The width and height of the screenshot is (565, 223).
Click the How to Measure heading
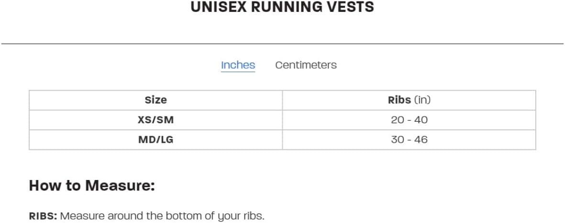tap(92, 185)
